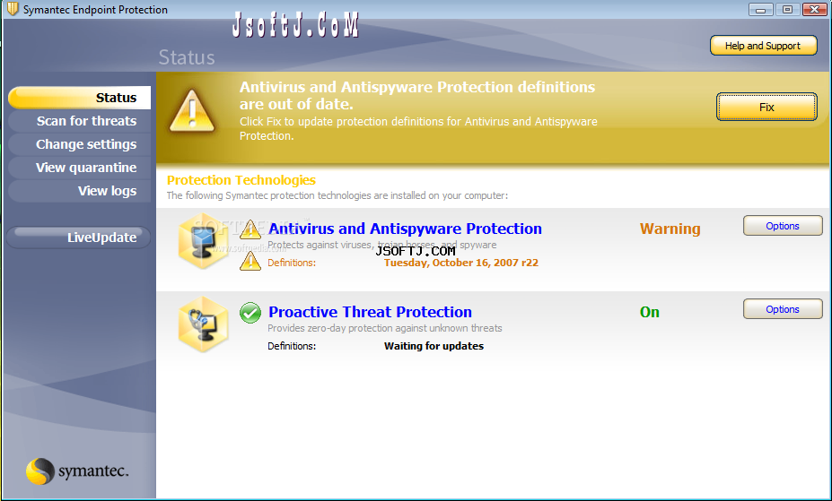Click the banner headline about out-of-date definitions
Viewport: 832px width, 501px height.
417,95
